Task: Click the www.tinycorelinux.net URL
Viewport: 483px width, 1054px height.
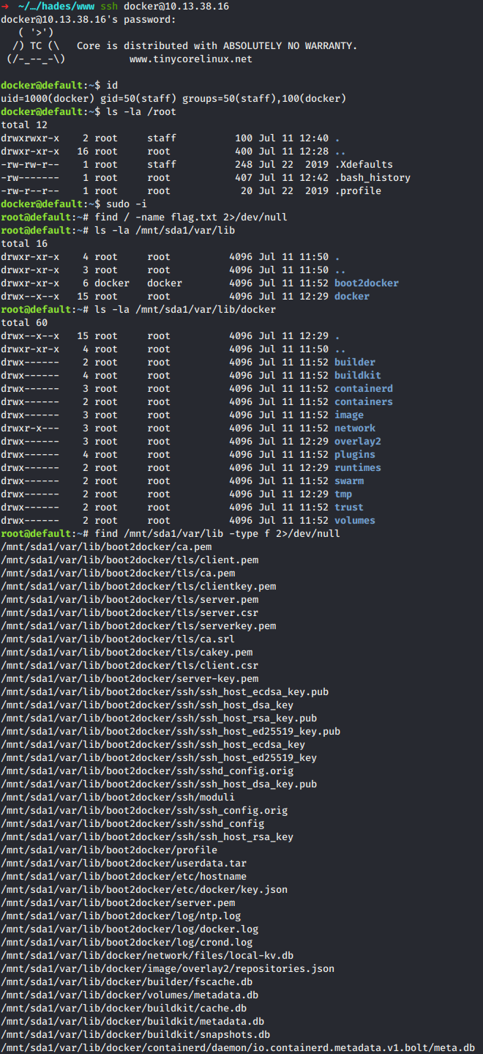Action: click(x=190, y=59)
